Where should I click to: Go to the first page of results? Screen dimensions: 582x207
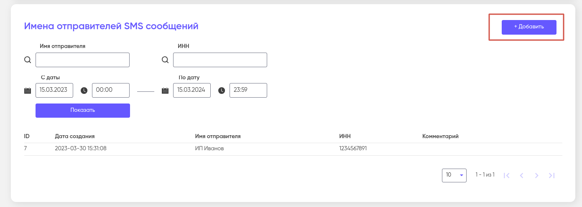tap(507, 175)
